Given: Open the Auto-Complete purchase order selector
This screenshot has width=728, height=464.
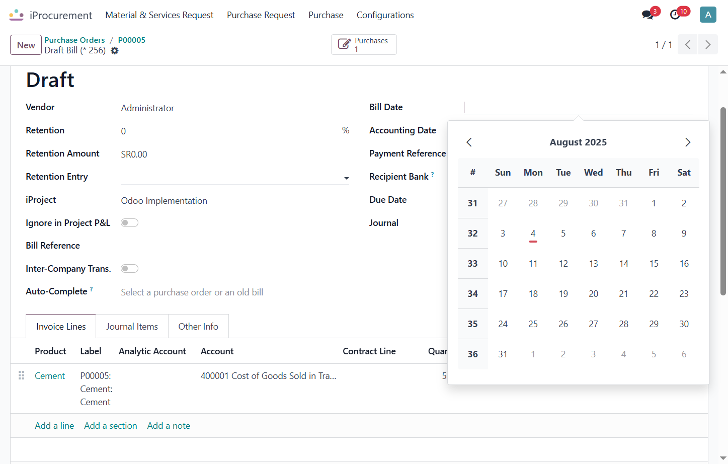Looking at the screenshot, I should click(x=234, y=292).
